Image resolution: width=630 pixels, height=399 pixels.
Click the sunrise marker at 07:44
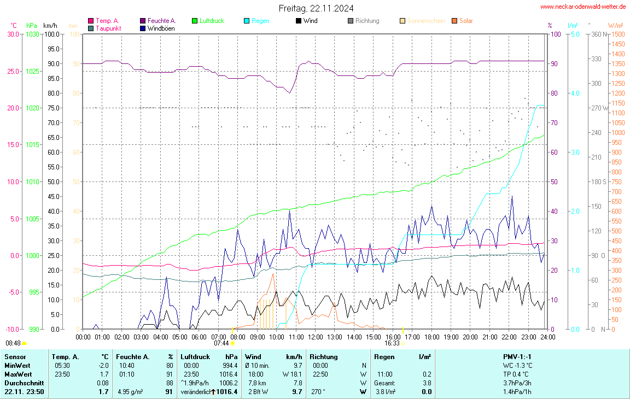coord(232,343)
